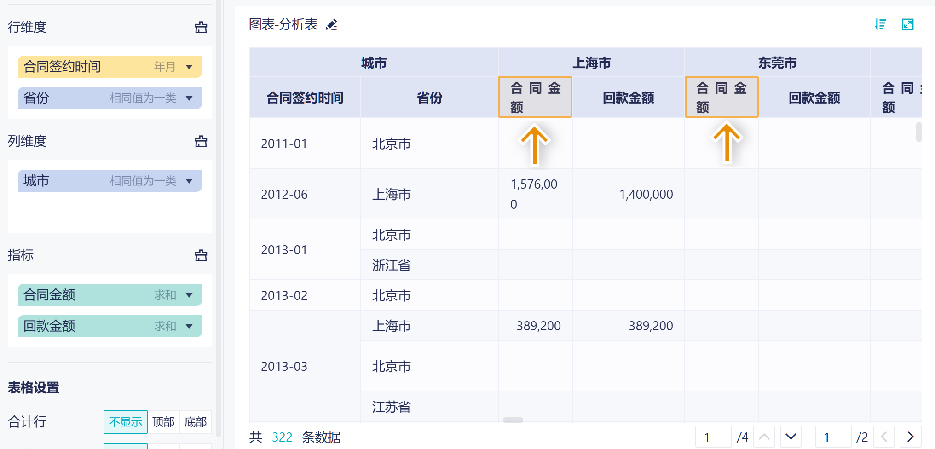
Task: Set 合计行 position to 底部
Action: [196, 422]
